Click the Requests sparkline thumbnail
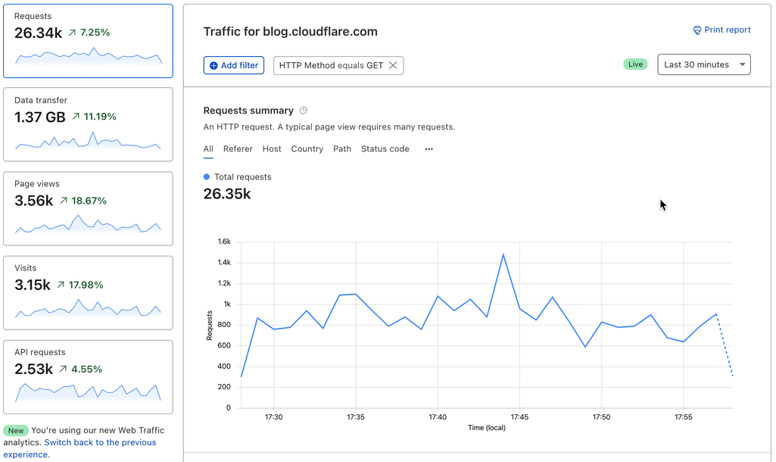This screenshot has width=776, height=462. coord(89,56)
